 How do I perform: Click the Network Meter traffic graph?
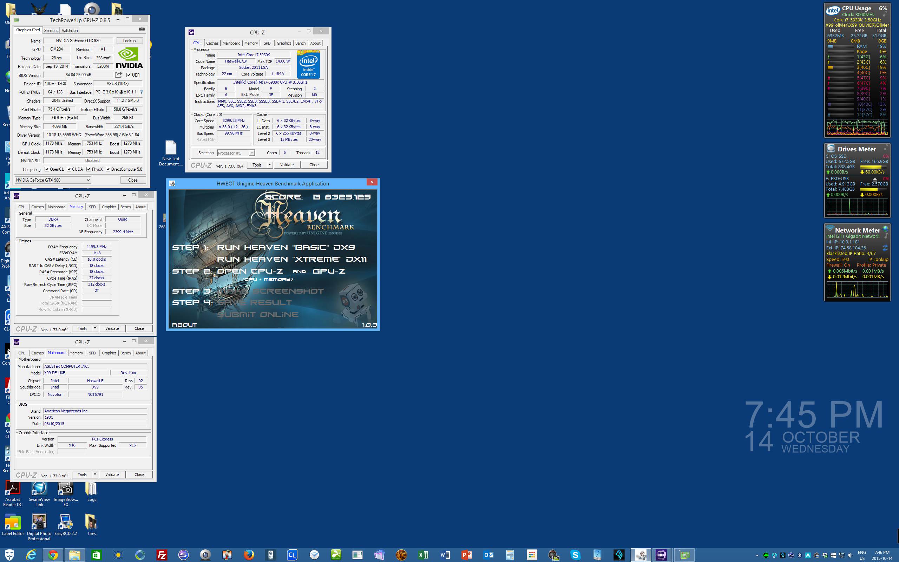[x=857, y=289]
